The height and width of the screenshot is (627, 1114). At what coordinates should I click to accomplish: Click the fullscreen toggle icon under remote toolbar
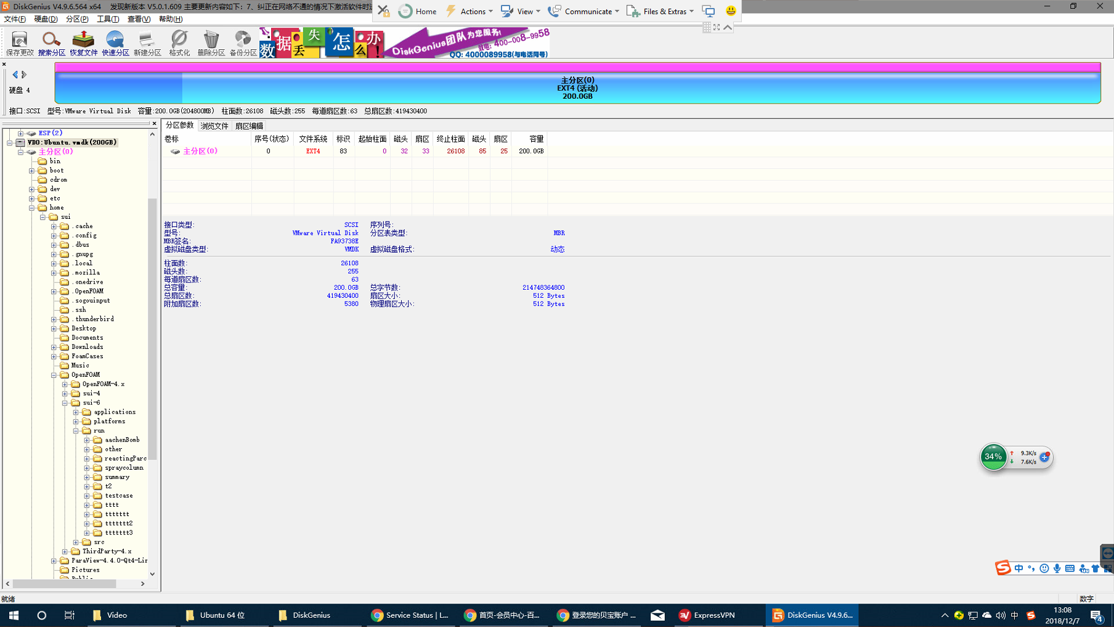(717, 27)
